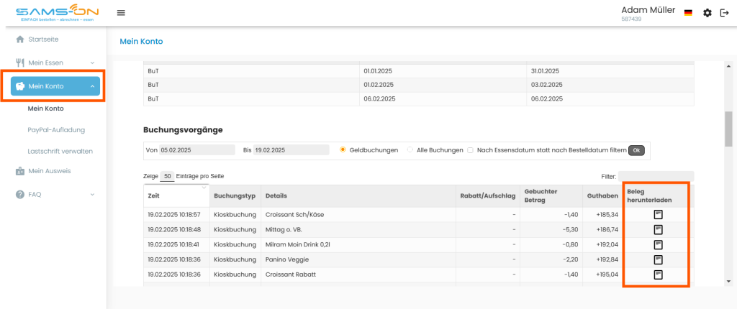Open the hamburger menu icon

click(x=121, y=13)
